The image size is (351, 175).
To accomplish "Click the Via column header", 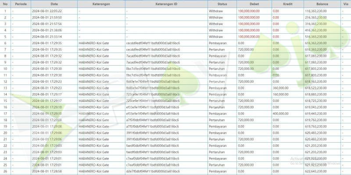I will pyautogui.click(x=345, y=3).
